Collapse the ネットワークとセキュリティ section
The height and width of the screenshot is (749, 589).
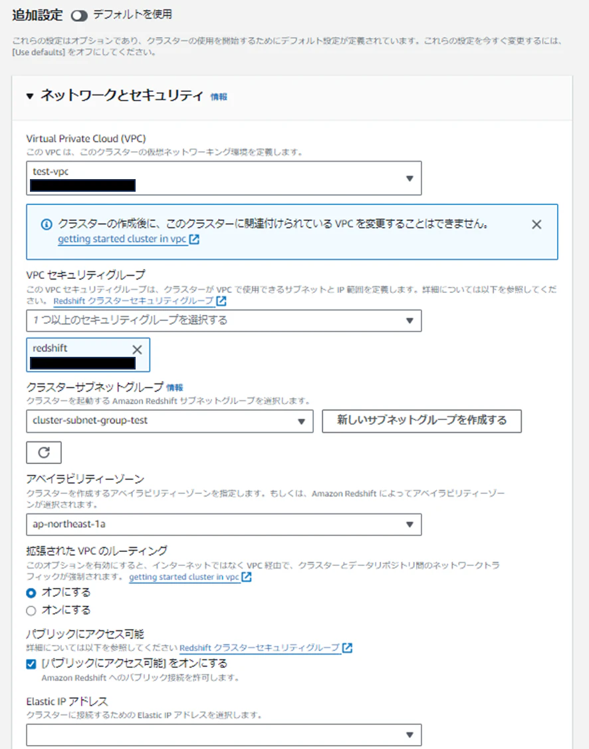pyautogui.click(x=30, y=96)
